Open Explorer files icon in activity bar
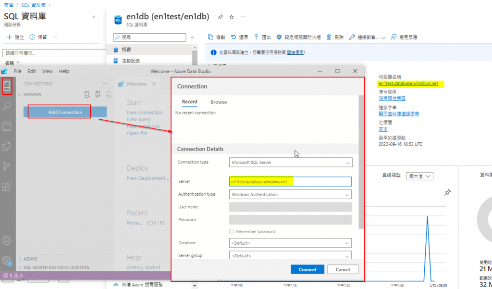Screen dimensions: 492x289 7,146
